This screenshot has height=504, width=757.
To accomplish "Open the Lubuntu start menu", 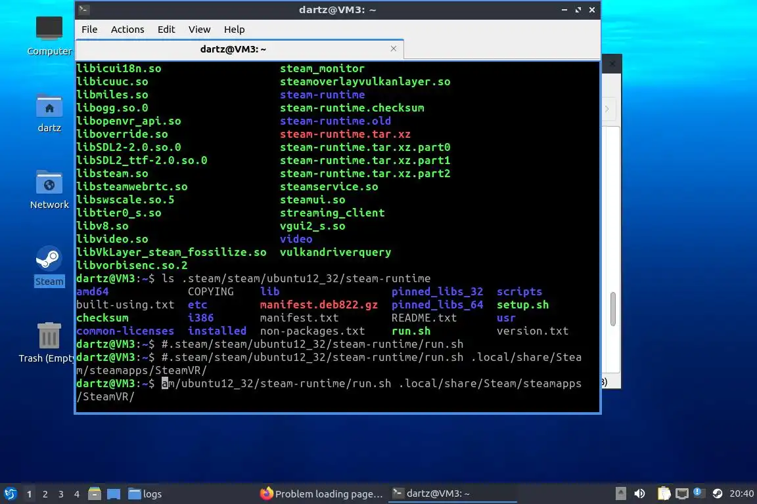I will click(x=10, y=493).
